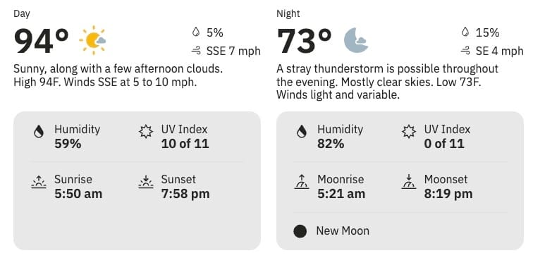Viewport: 533px width, 258px height.
Task: Click the night UV Index sun icon
Action: click(409, 132)
